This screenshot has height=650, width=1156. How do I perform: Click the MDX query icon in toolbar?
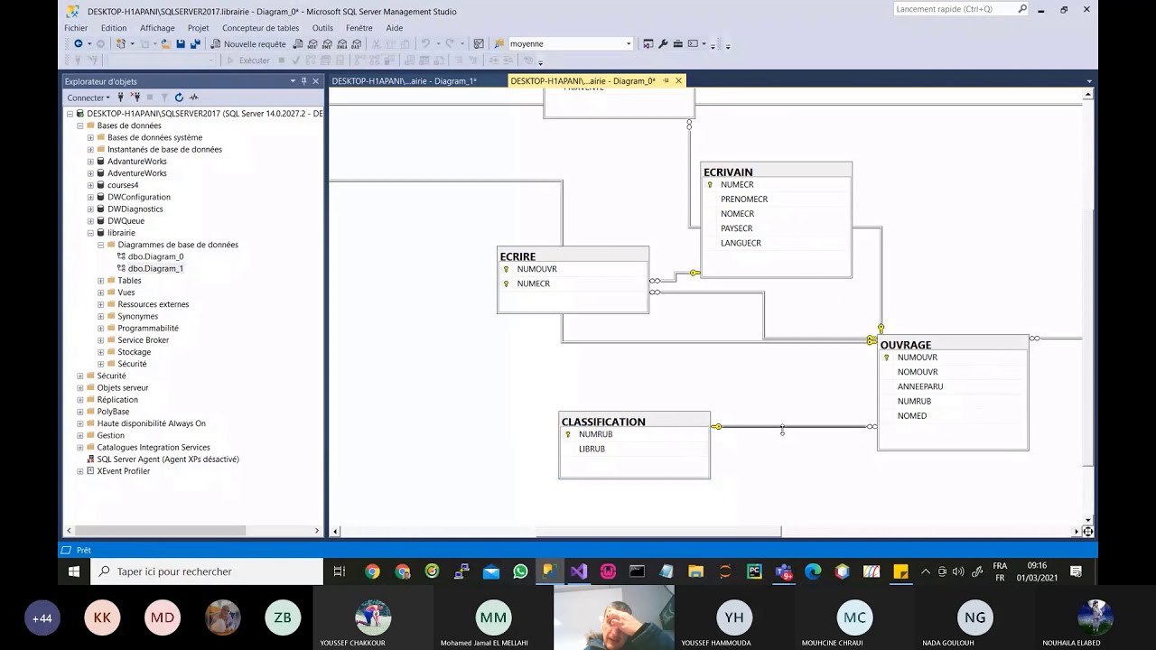click(x=312, y=44)
